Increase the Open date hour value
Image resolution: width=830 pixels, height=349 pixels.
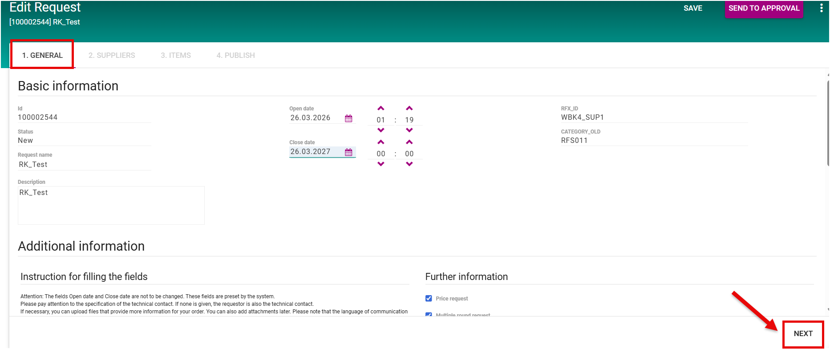(381, 109)
